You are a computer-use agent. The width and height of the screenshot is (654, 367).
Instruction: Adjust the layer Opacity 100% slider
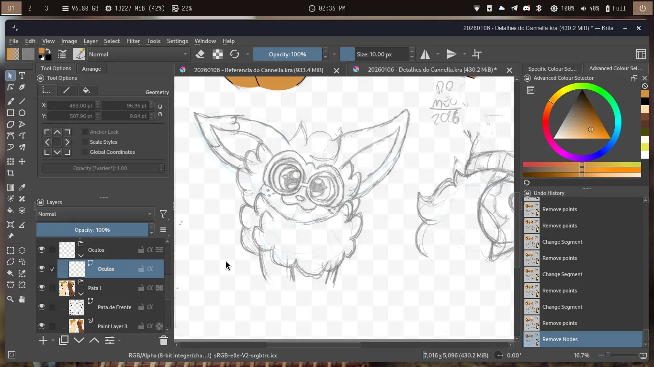(92, 230)
